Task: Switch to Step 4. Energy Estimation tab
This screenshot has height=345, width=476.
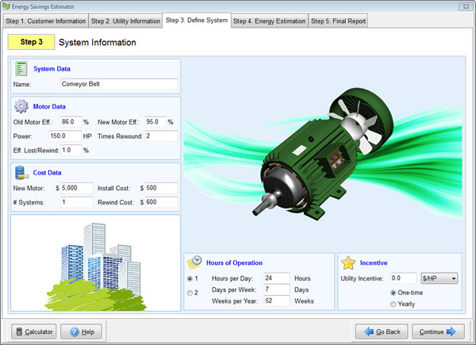Action: click(x=269, y=21)
